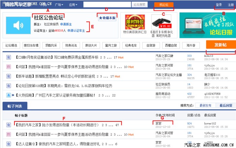Click the orange 找论坛 button
Viewport: 236px width, 148px height.
(x=164, y=5)
